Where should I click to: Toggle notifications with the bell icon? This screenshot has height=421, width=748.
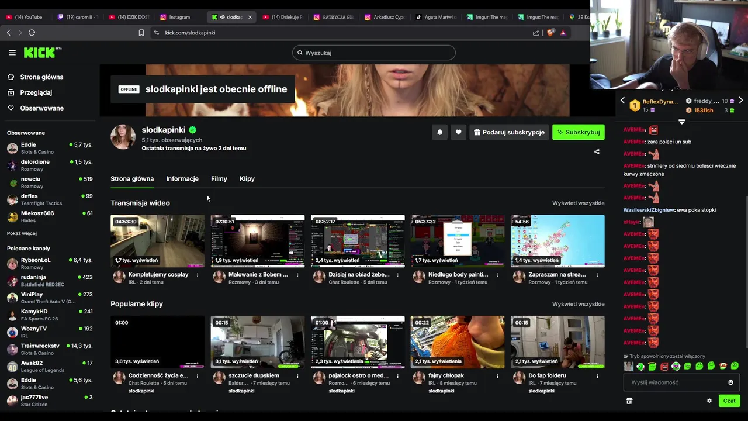440,132
